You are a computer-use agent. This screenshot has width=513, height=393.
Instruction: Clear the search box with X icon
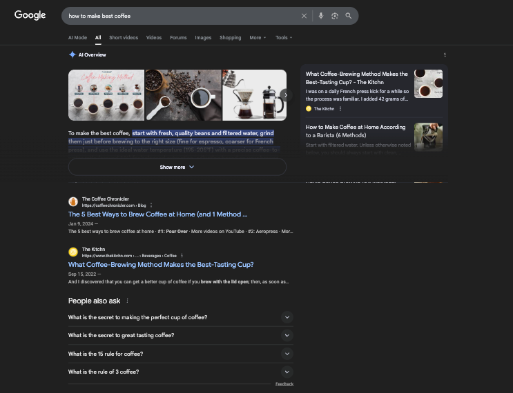click(304, 16)
